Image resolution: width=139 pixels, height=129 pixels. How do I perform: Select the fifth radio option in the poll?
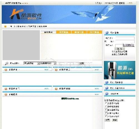(x=106, y=116)
